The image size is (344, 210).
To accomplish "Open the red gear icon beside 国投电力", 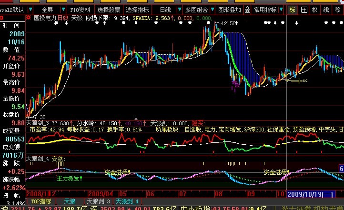I will click(28, 18).
